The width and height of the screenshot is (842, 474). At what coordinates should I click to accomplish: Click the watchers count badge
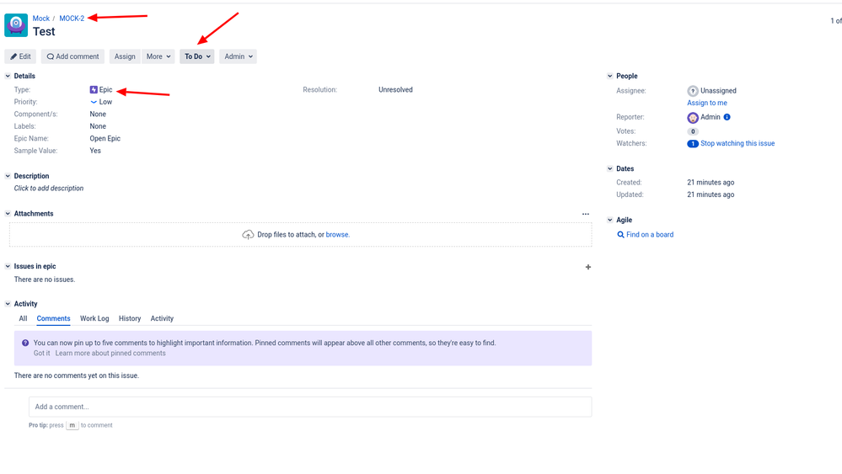[x=693, y=144]
